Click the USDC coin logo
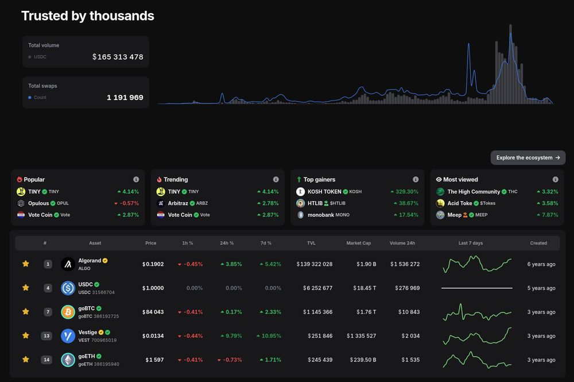 [68, 288]
